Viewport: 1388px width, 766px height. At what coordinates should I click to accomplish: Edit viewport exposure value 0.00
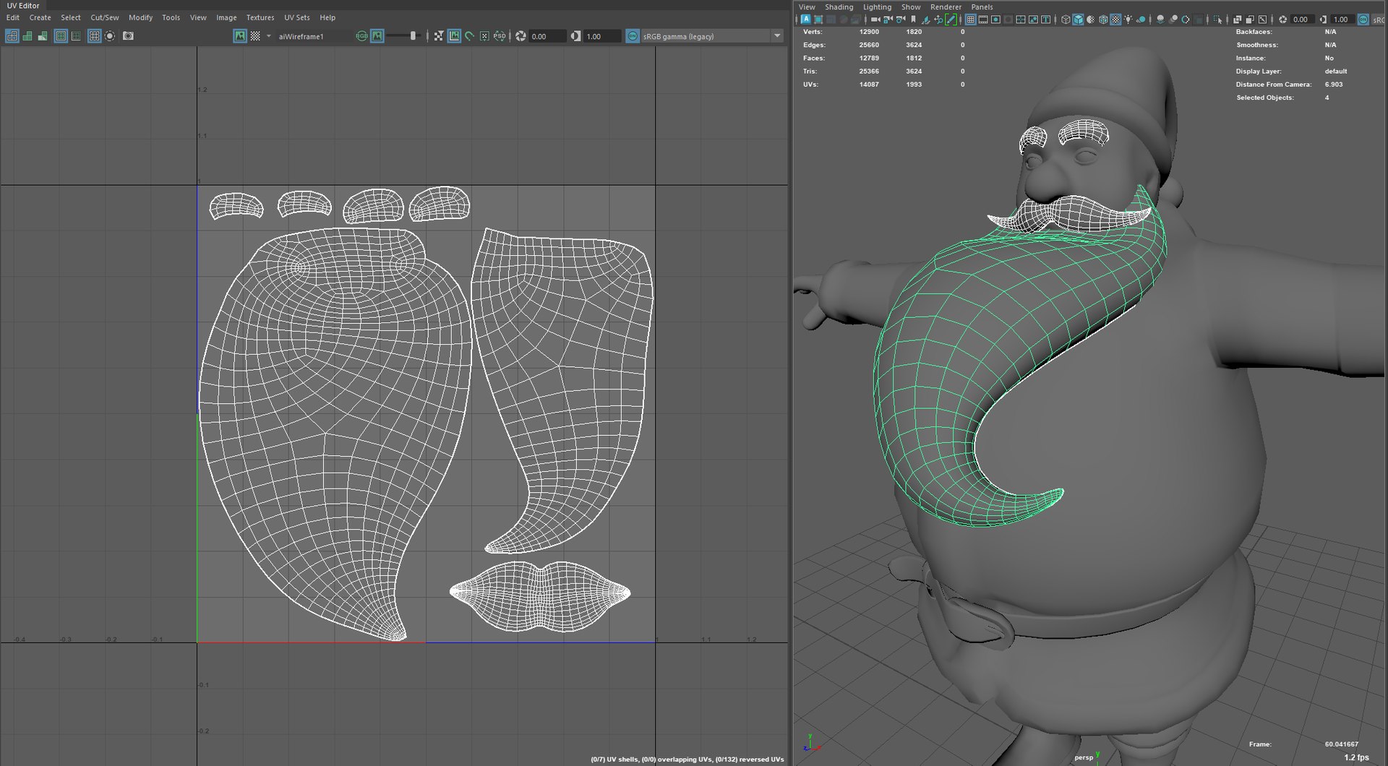pos(1301,20)
